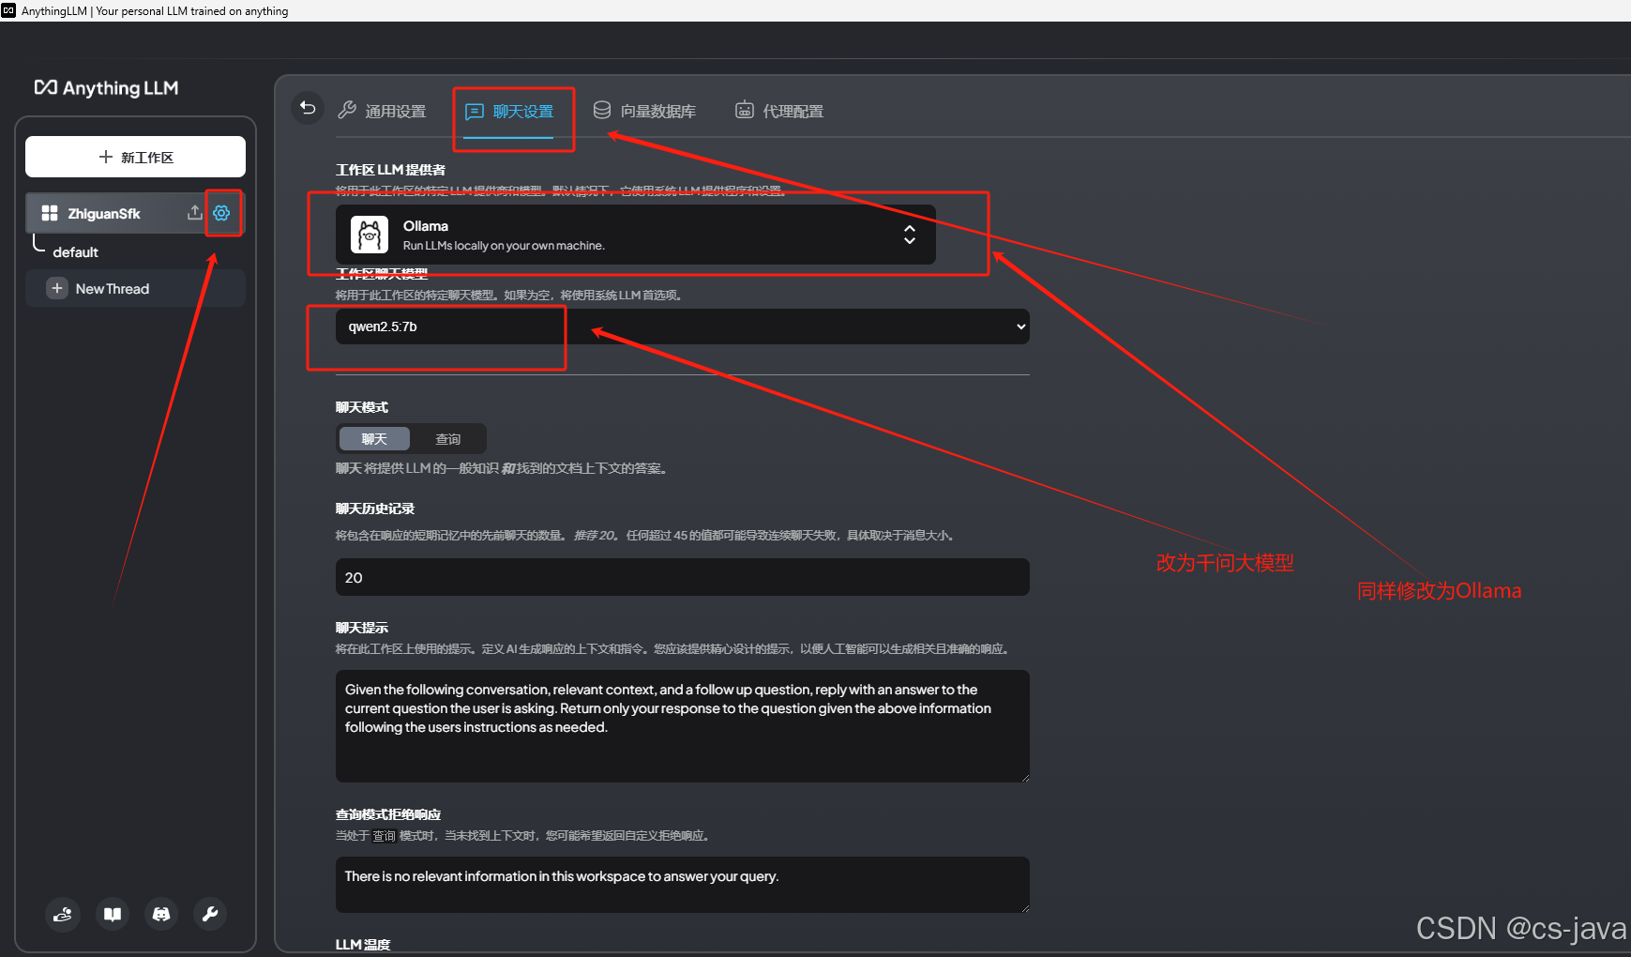Click the LLM 温度 heading
This screenshot has width=1631, height=957.
pyautogui.click(x=363, y=944)
